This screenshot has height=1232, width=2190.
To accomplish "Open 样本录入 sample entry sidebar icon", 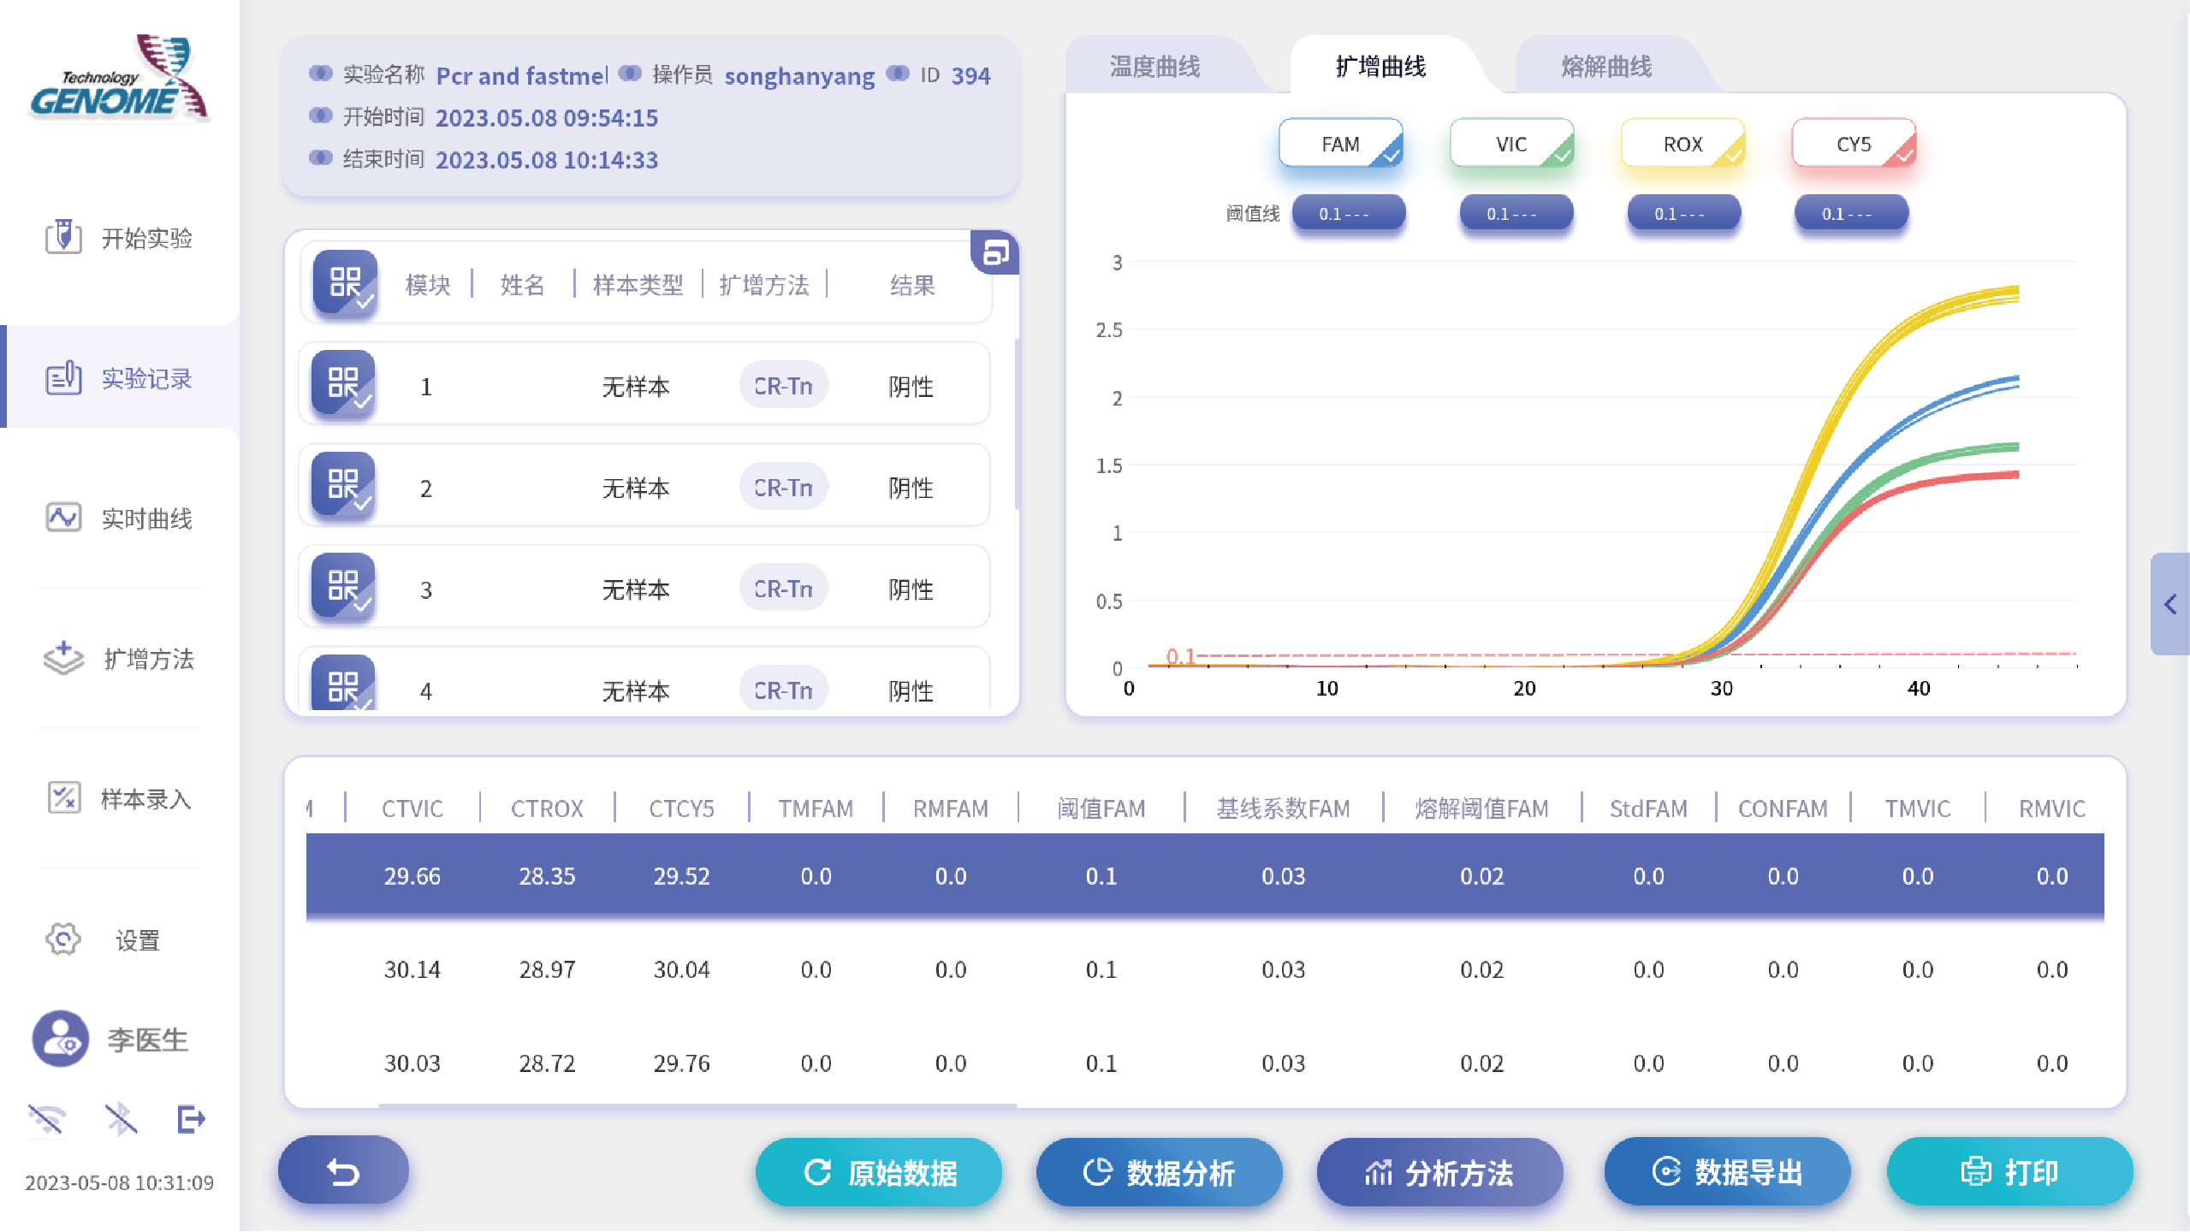I will click(63, 798).
